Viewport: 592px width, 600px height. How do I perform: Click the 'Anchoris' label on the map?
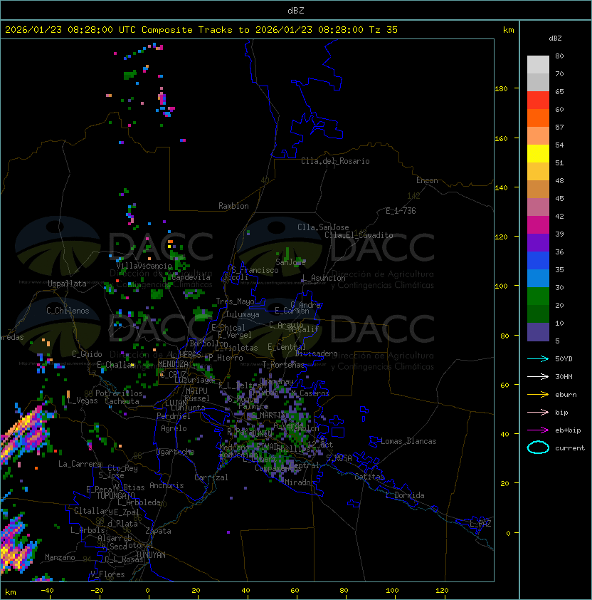pos(166,485)
